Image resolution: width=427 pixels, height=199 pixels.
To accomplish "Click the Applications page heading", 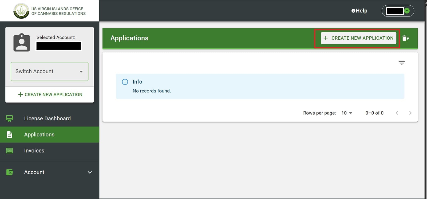I will [x=129, y=38].
